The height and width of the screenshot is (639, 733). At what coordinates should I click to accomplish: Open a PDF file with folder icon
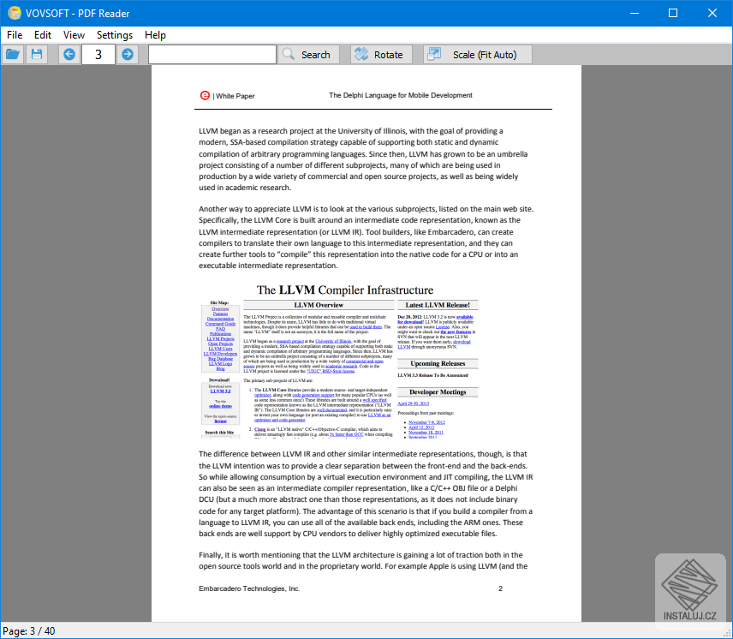click(13, 55)
